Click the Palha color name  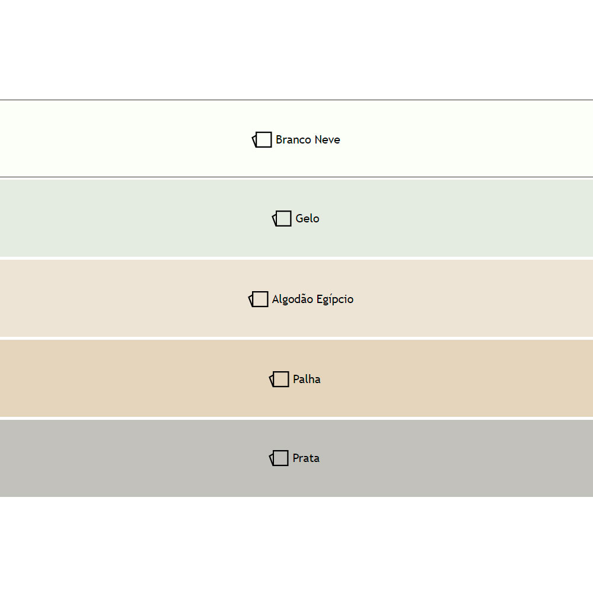pos(307,380)
